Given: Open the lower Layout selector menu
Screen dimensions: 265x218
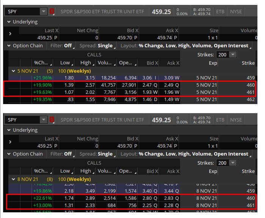Looking at the screenshot, I should pyautogui.click(x=186, y=154).
